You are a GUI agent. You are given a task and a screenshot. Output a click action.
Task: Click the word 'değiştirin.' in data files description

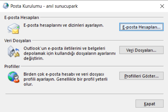point(34,58)
